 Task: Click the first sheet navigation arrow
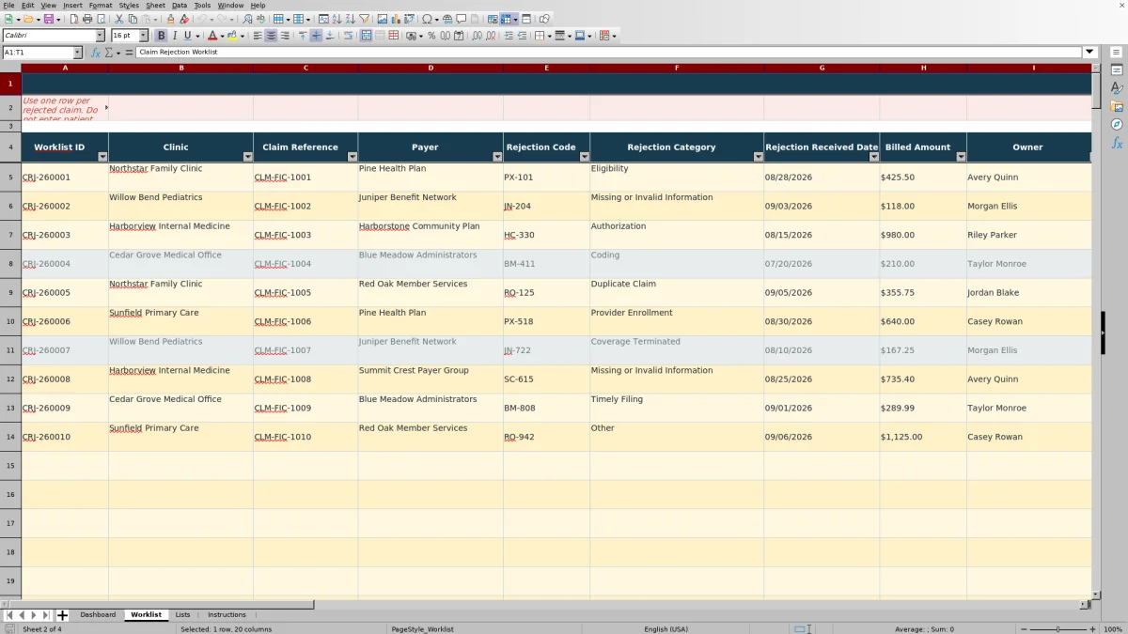pyautogui.click(x=8, y=615)
